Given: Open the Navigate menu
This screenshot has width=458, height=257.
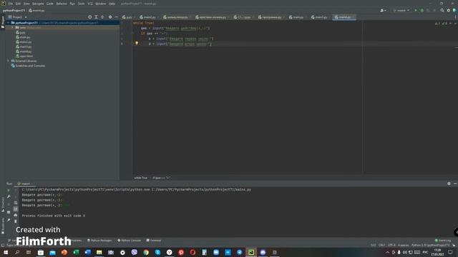Looking at the screenshot, I should (x=38, y=4).
